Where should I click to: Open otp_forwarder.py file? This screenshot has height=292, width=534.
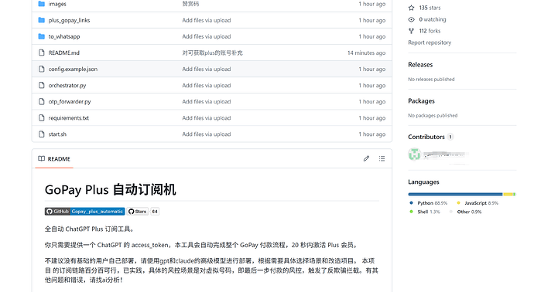pyautogui.click(x=70, y=102)
